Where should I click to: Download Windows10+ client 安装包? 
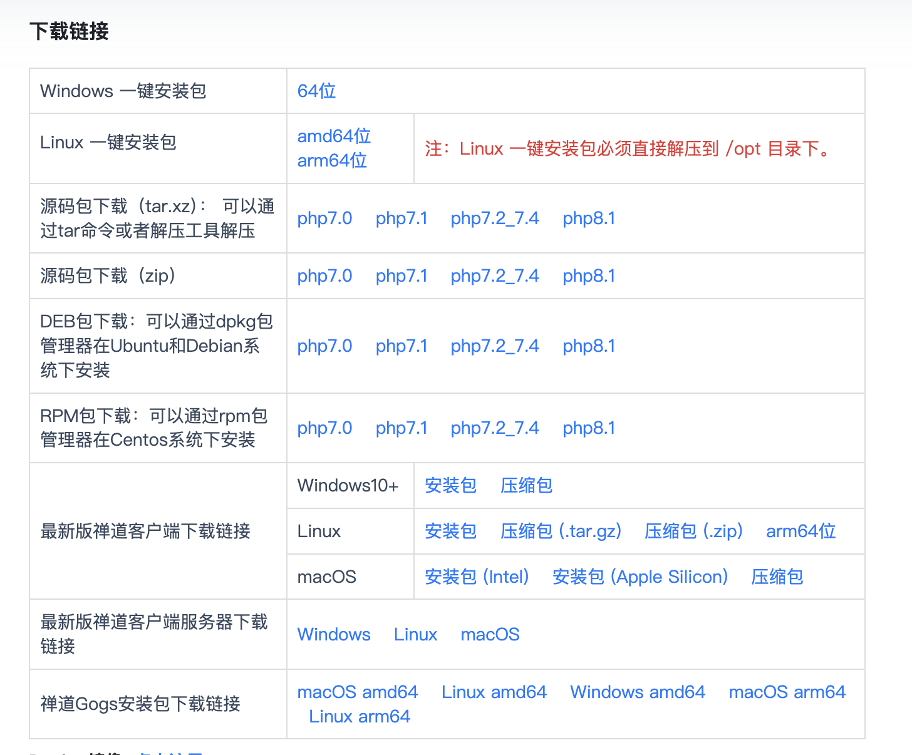pos(450,485)
